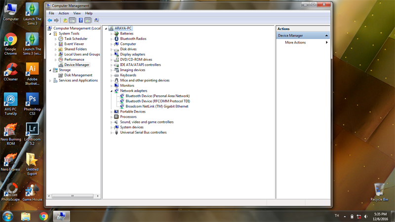Open Windows Explorer from the taskbar
395x222 pixels.
(x=26, y=216)
